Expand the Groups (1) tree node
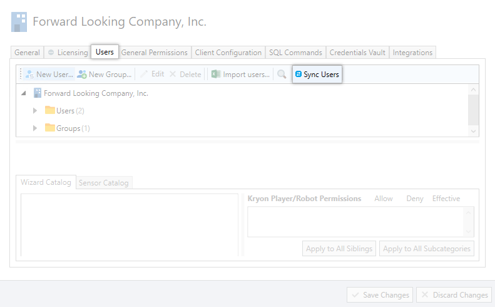The height and width of the screenshot is (307, 495). [x=36, y=128]
